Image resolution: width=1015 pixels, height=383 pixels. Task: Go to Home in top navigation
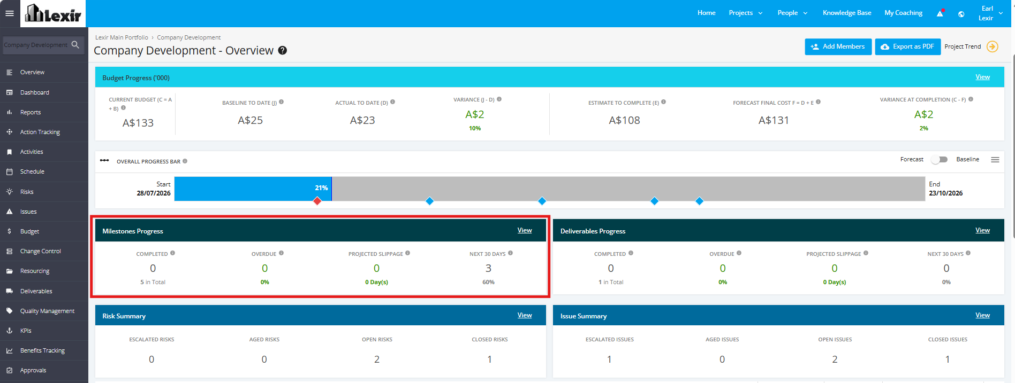pyautogui.click(x=706, y=13)
